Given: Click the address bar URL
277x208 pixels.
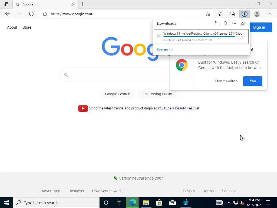Looking at the screenshot, I should [x=71, y=14].
